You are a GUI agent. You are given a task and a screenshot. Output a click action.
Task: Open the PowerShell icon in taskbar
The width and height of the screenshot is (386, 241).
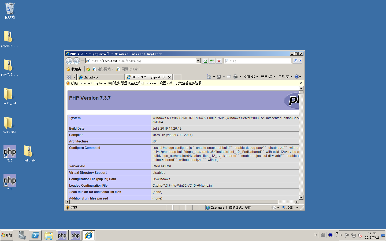tap(35, 235)
